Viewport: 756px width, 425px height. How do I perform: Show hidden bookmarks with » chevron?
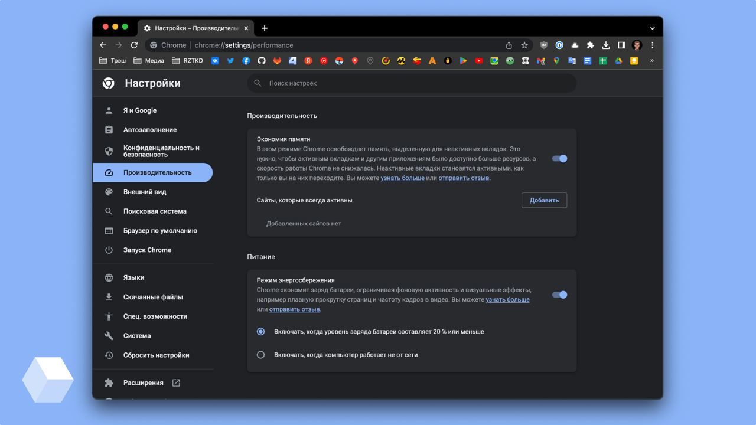(651, 60)
